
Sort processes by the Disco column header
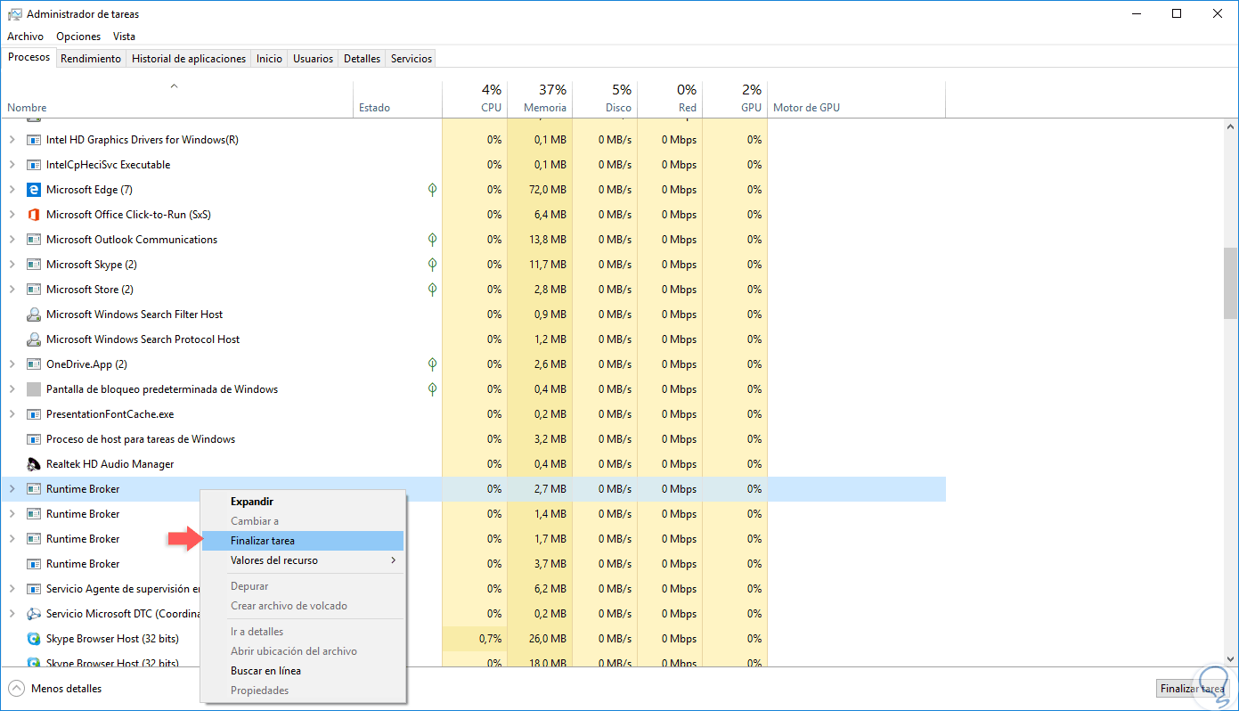pyautogui.click(x=606, y=98)
